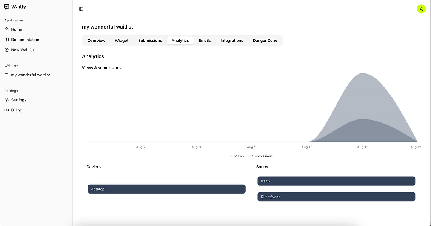This screenshot has width=431, height=226.
Task: Toggle the sidebar panel icon
Action: (82, 9)
